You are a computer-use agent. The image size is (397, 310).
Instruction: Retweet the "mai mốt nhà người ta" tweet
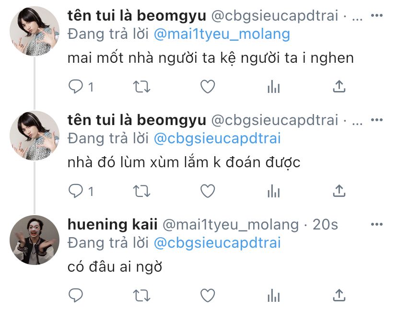(x=142, y=87)
